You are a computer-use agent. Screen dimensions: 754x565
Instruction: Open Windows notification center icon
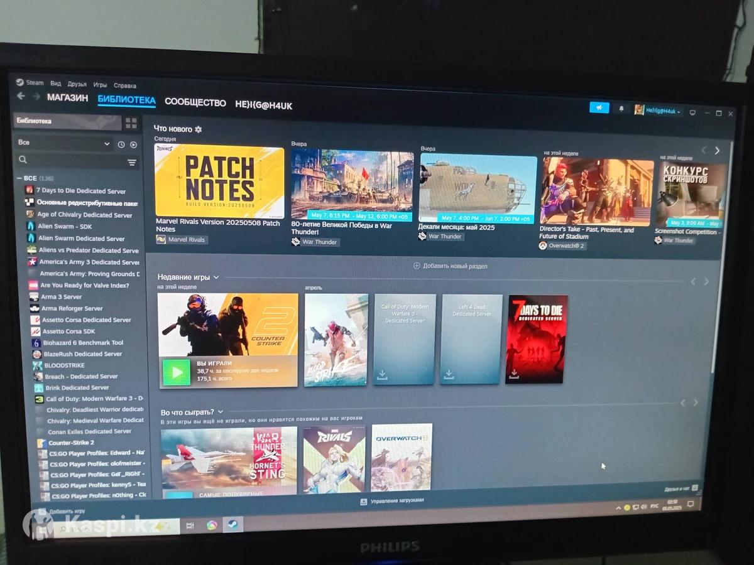691,505
